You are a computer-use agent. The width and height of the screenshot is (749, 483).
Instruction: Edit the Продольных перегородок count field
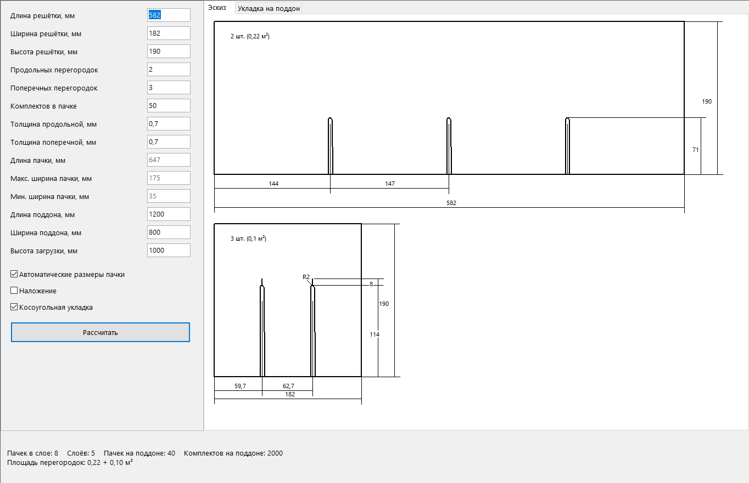click(169, 70)
